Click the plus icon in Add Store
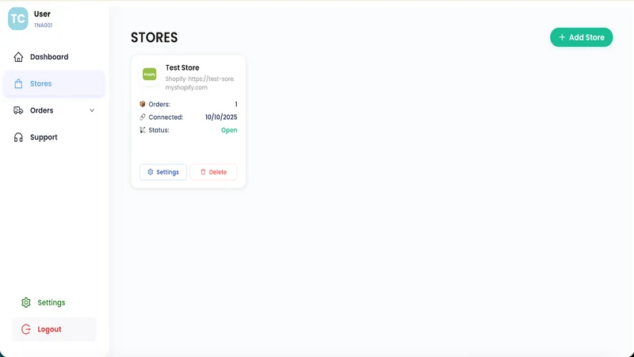This screenshot has width=634, height=357. 562,37
